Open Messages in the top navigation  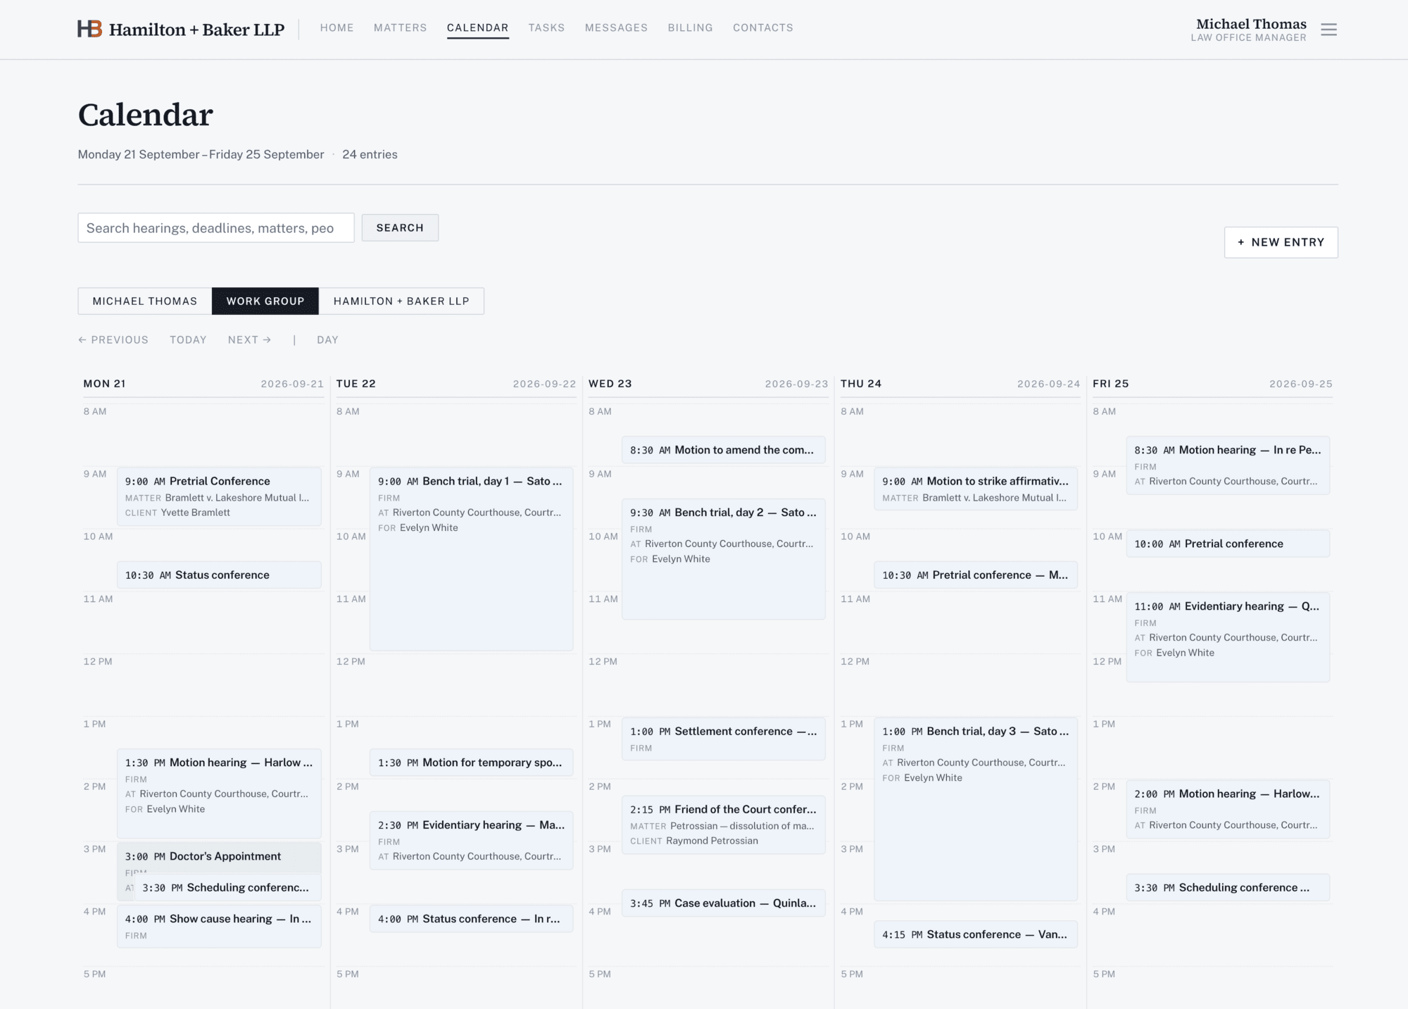(x=616, y=27)
